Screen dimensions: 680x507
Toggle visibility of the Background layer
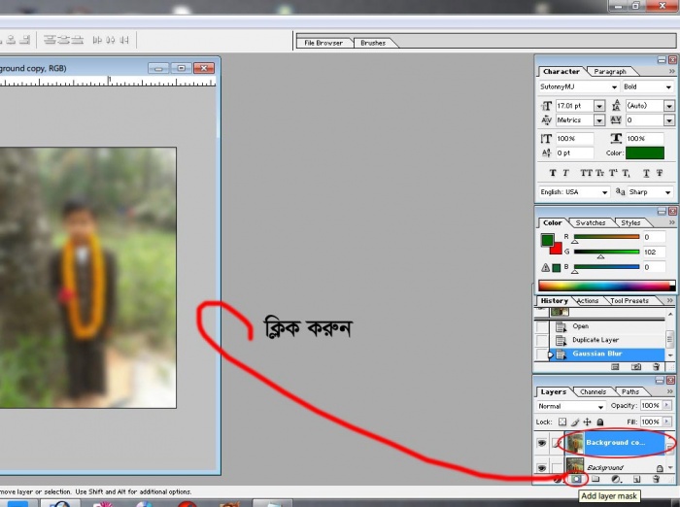542,468
